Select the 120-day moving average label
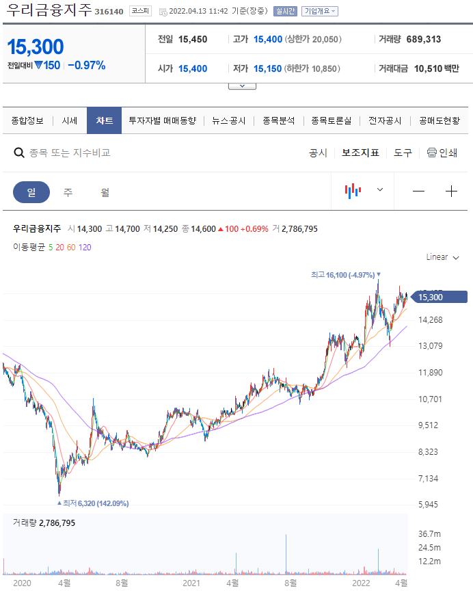The height and width of the screenshot is (595, 473). pos(85,248)
